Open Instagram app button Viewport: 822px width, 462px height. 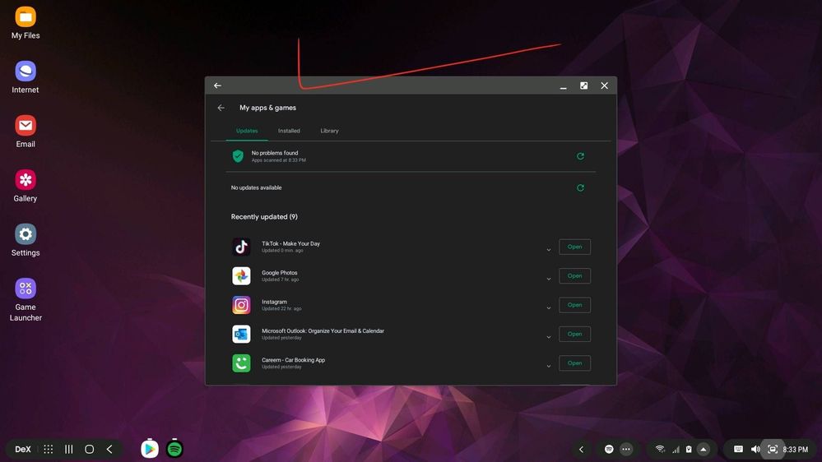(x=574, y=305)
